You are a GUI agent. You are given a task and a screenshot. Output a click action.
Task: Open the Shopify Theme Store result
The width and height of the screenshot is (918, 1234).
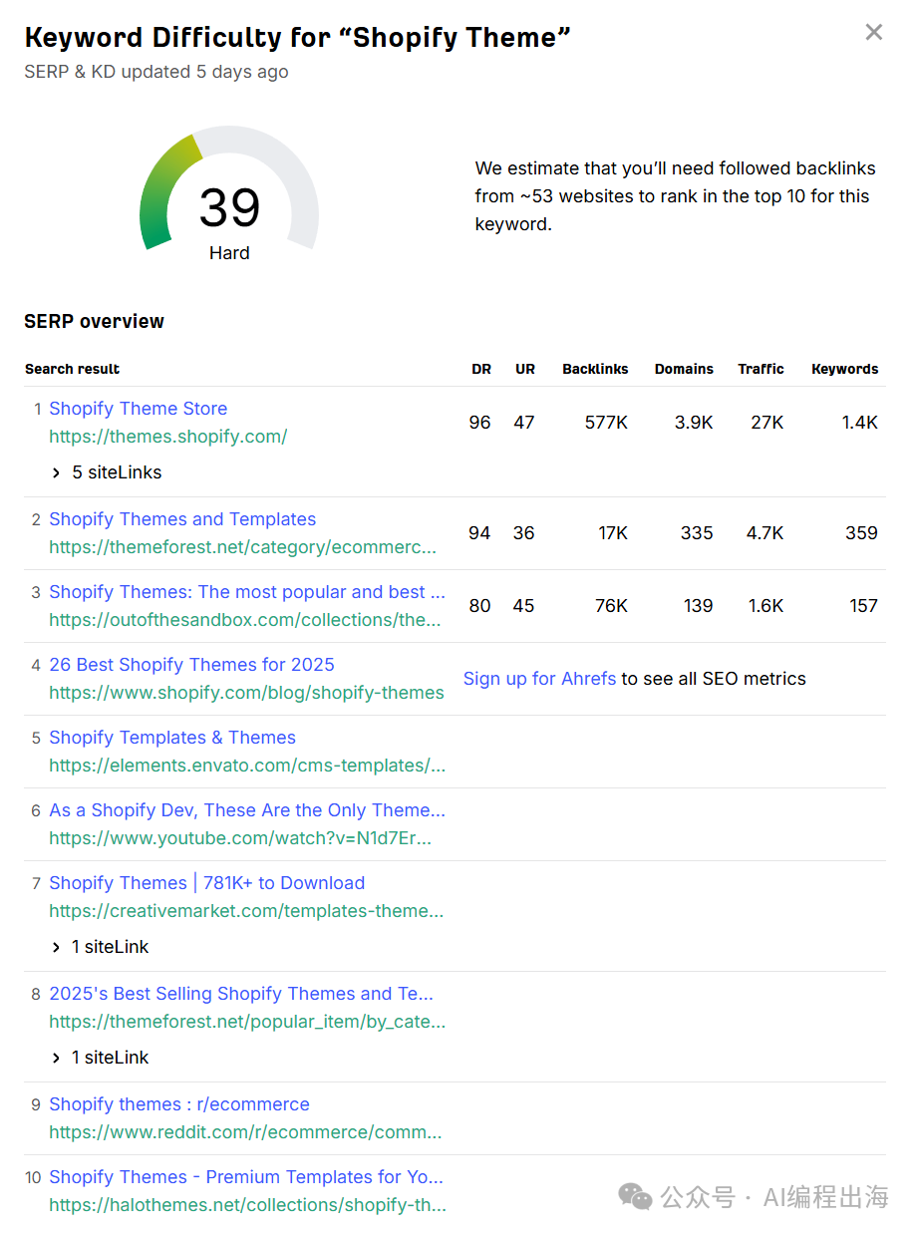[138, 409]
